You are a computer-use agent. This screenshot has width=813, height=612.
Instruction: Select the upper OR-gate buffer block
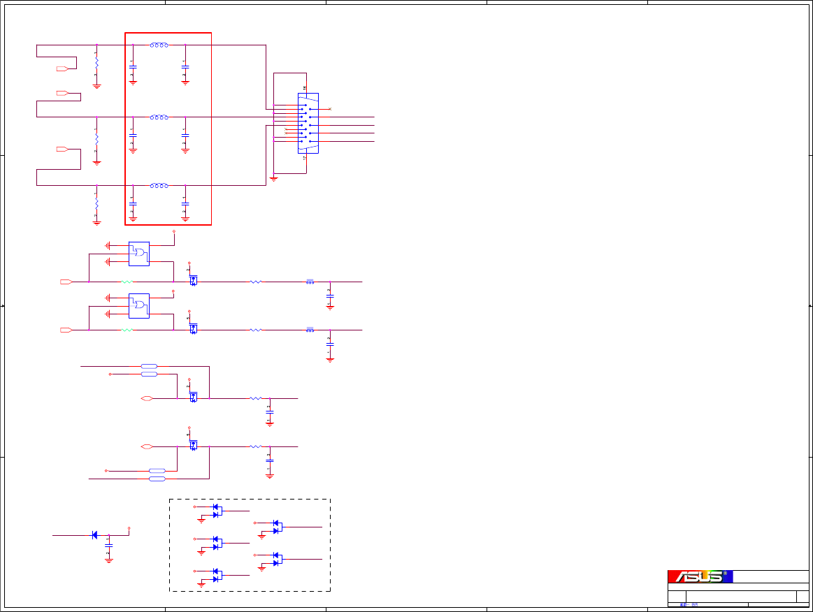pos(139,254)
